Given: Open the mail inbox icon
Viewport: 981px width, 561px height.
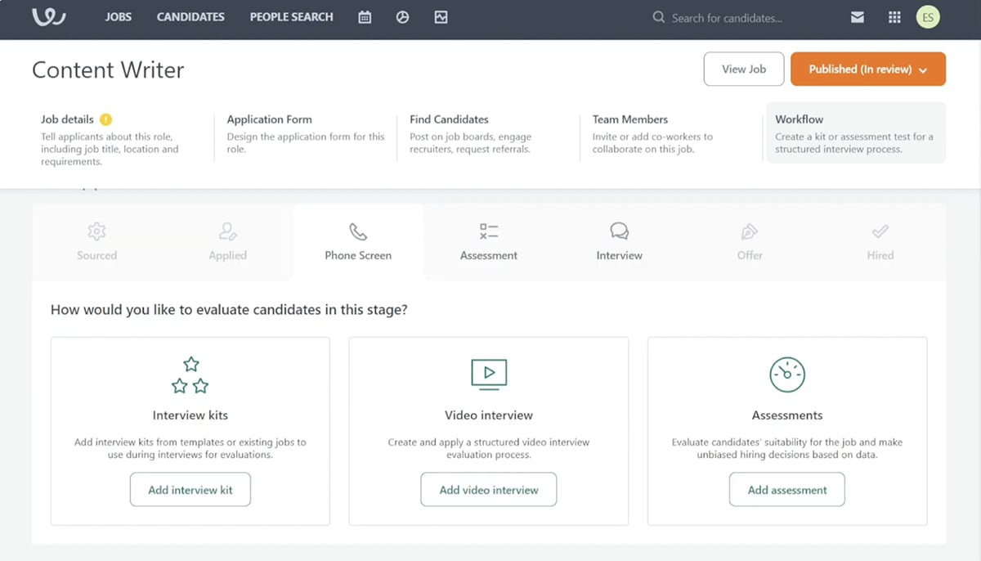Looking at the screenshot, I should pyautogui.click(x=857, y=16).
